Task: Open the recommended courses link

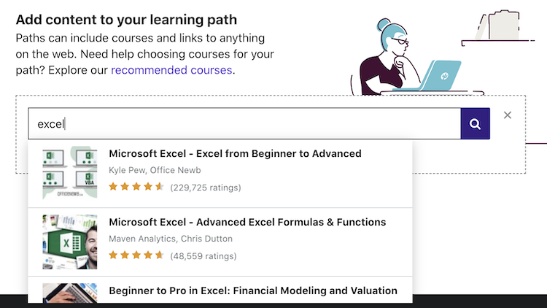Action: 171,71
